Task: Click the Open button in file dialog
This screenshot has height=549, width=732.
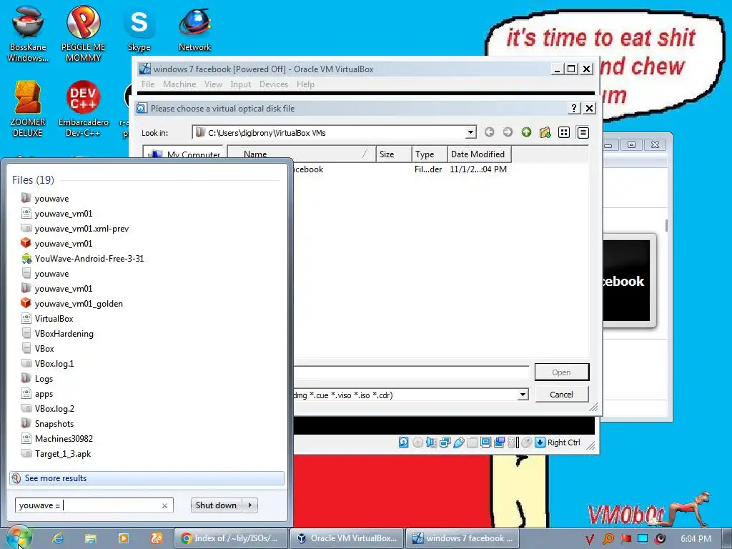Action: [x=562, y=372]
